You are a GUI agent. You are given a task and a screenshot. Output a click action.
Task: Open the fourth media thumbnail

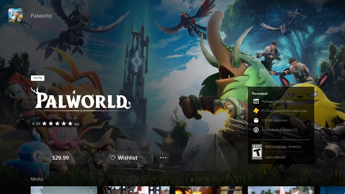click(281, 190)
